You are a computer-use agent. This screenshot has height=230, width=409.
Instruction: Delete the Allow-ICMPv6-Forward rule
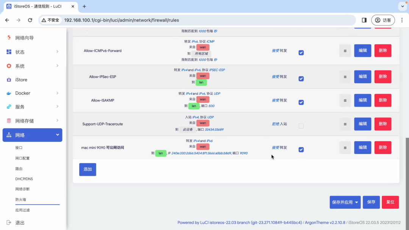pyautogui.click(x=382, y=51)
